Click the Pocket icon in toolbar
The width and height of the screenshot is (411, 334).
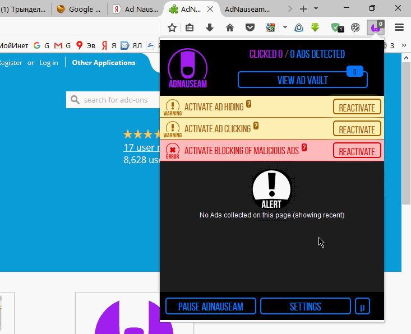click(251, 27)
